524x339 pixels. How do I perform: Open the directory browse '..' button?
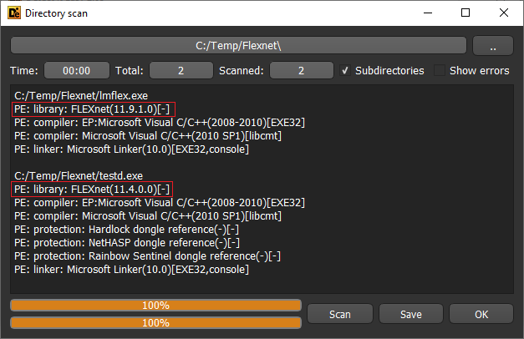coord(492,45)
